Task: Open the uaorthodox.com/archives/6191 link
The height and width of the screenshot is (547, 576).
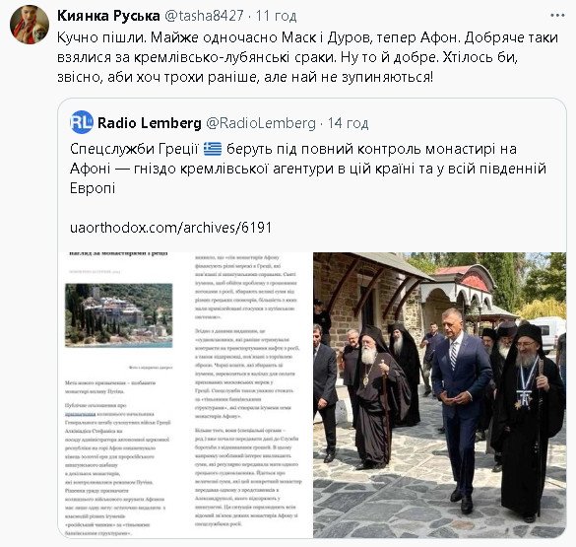Action: [170, 228]
